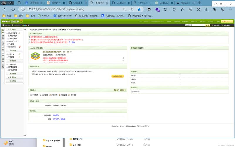Open the zoom magnifier icon in address bar
Image resolution: width=235 pixels, height=147 pixels.
point(124,9)
